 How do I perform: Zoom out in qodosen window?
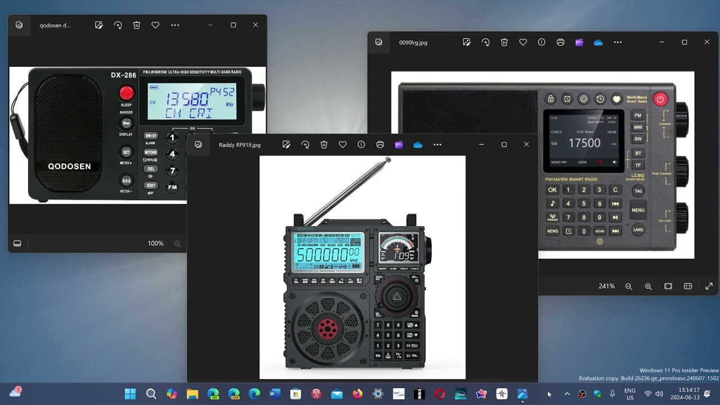click(x=177, y=244)
